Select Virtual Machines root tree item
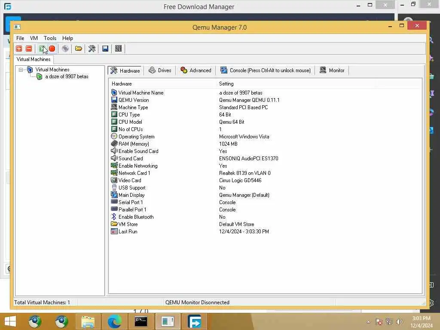Viewport: 440px width, 330px height. (52, 70)
